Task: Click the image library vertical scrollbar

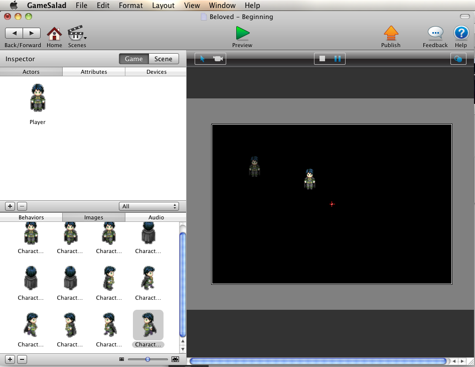Action: click(x=183, y=285)
